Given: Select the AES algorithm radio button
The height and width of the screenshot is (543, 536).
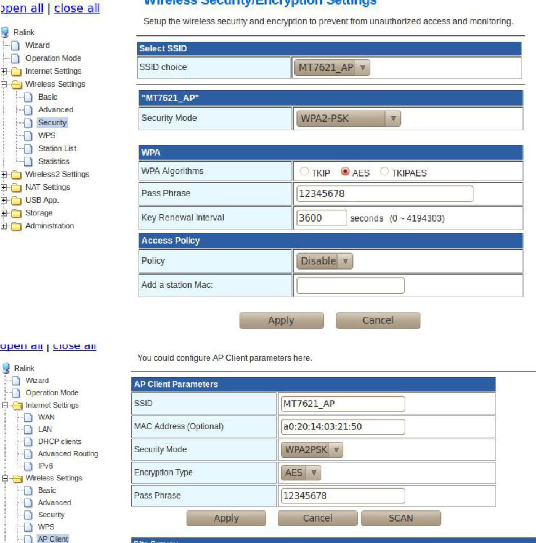Looking at the screenshot, I should point(345,172).
